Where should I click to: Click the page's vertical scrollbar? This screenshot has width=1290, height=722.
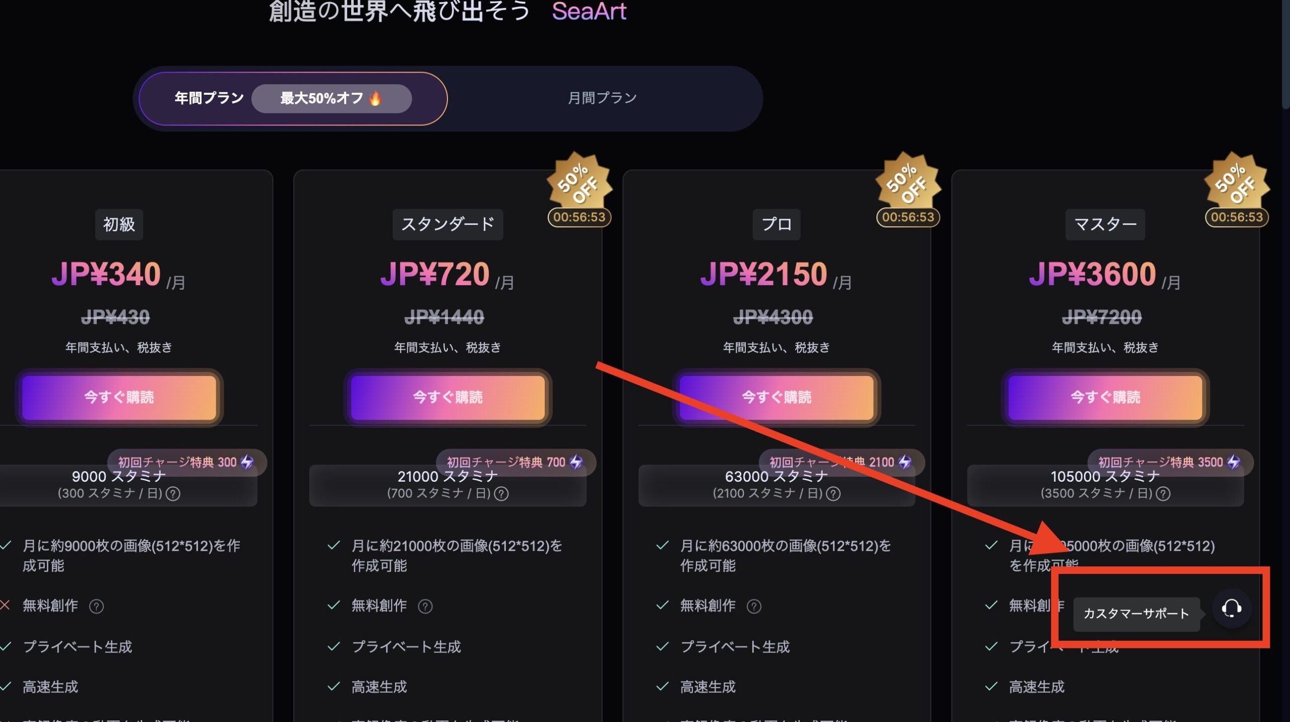1285,53
